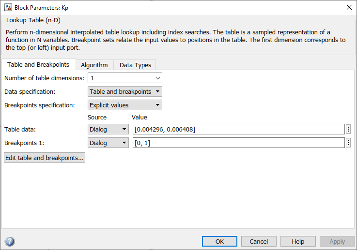
Task: Click the Table data value field
Action: pyautogui.click(x=238, y=129)
